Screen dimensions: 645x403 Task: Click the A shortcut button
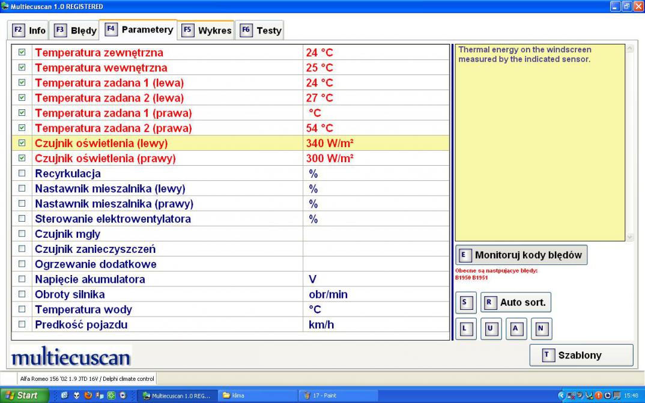tap(515, 329)
